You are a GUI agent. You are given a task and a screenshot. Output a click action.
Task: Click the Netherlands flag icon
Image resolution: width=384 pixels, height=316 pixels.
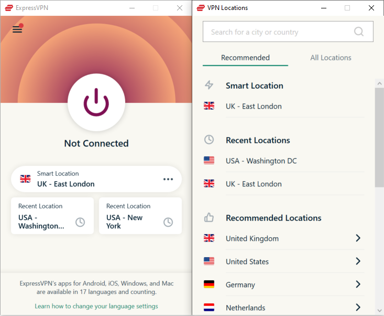click(209, 307)
